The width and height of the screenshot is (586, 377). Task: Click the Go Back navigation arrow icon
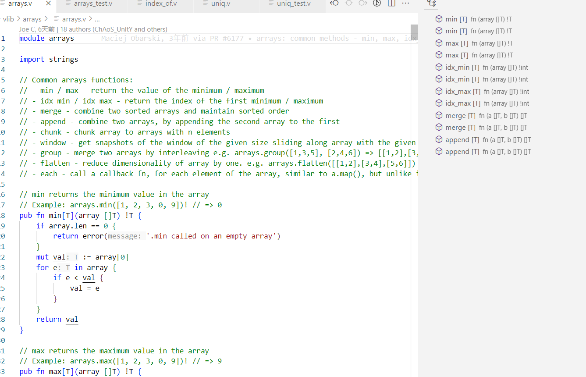tap(334, 3)
